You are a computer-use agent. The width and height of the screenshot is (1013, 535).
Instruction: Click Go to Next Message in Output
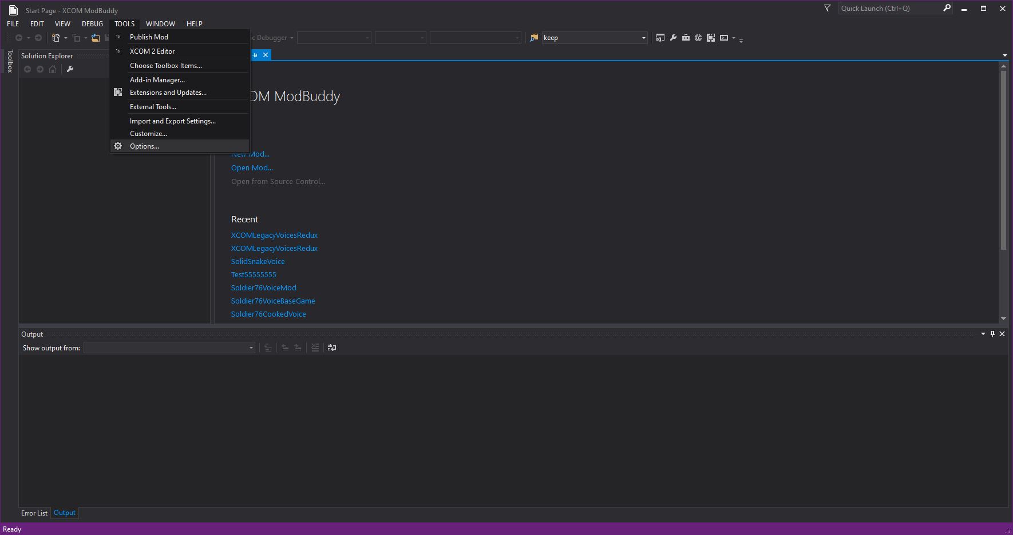click(x=298, y=348)
